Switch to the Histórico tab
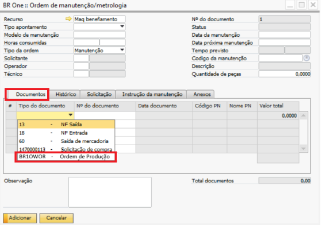This screenshot has width=326, height=225. [66, 94]
